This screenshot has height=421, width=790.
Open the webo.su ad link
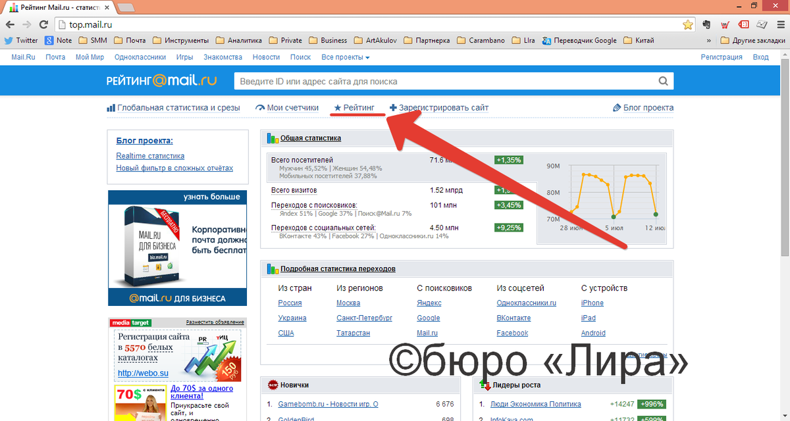pyautogui.click(x=143, y=373)
